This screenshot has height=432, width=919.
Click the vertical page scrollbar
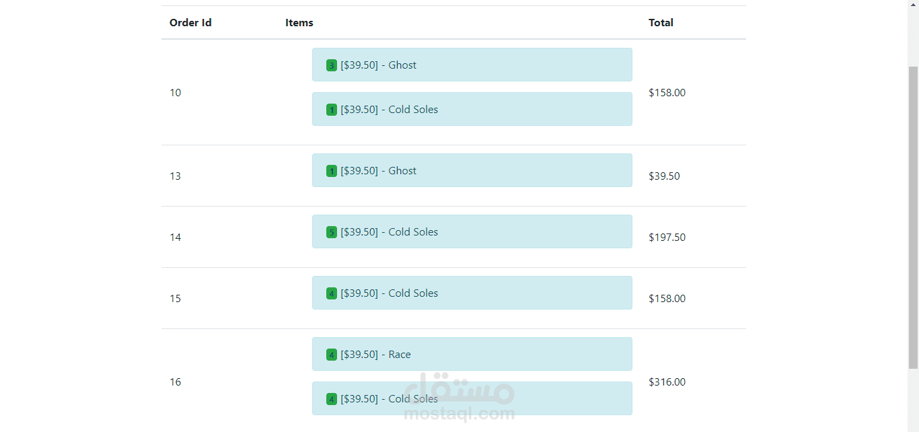913,215
